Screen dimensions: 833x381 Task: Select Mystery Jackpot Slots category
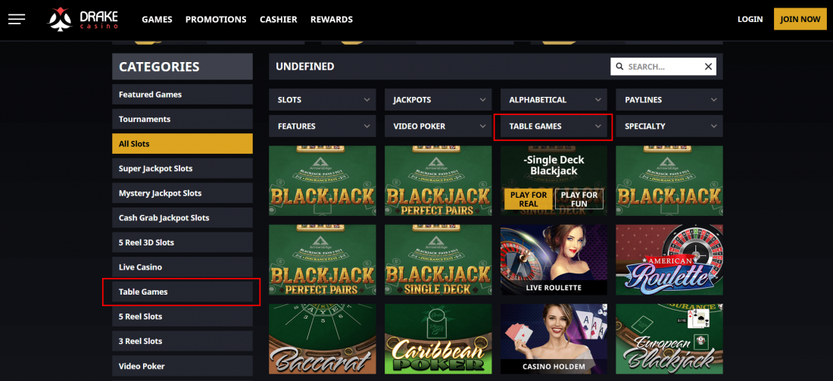point(183,193)
